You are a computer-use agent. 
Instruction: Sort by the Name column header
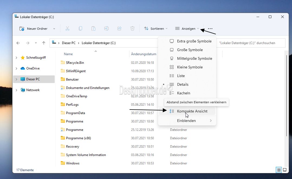(68, 54)
